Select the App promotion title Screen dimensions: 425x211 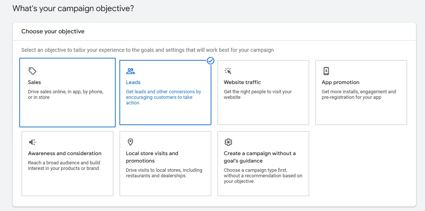click(x=340, y=82)
